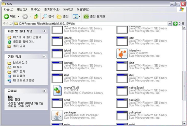187x126 pixels.
Task: Collapse the 자세히 details panel
Action: [x=44, y=91]
